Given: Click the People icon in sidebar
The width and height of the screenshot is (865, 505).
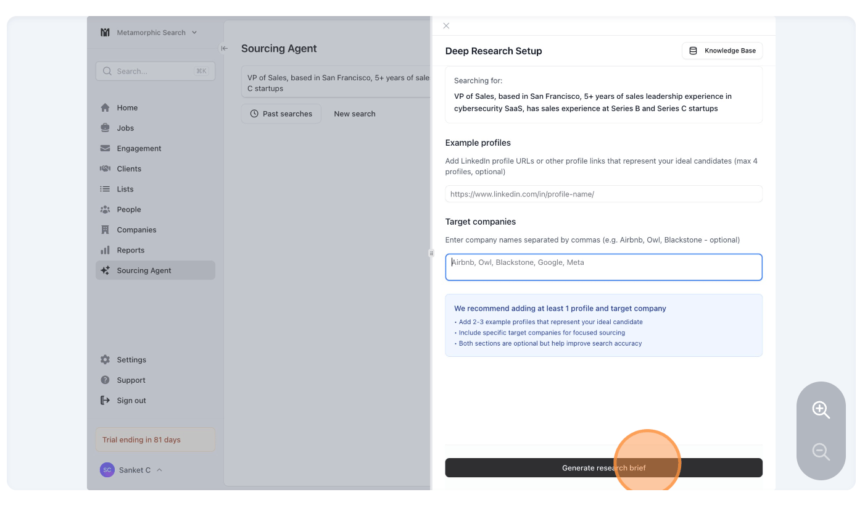Looking at the screenshot, I should click(105, 209).
